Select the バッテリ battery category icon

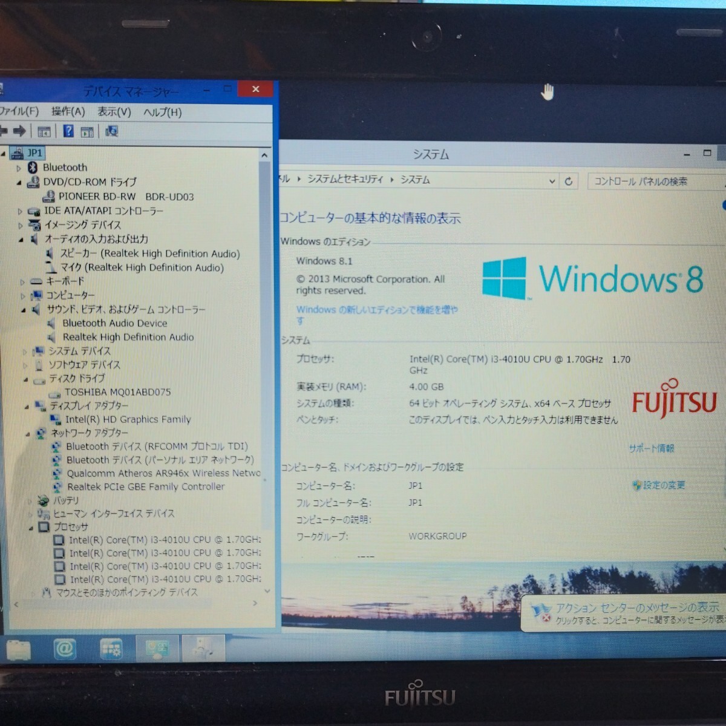click(x=43, y=501)
